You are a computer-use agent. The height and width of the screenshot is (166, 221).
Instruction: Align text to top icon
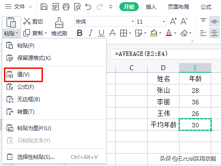(x=203, y=20)
